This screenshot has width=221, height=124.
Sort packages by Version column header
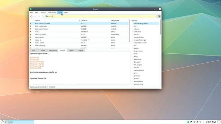tap(96, 20)
